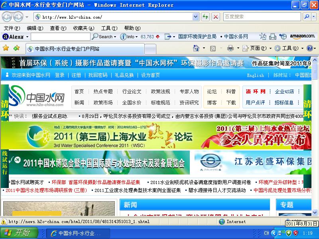Click the red Stop loading icon
319x239 pixels.
(x=216, y=17)
